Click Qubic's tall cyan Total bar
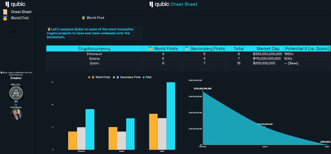 tap(171, 116)
